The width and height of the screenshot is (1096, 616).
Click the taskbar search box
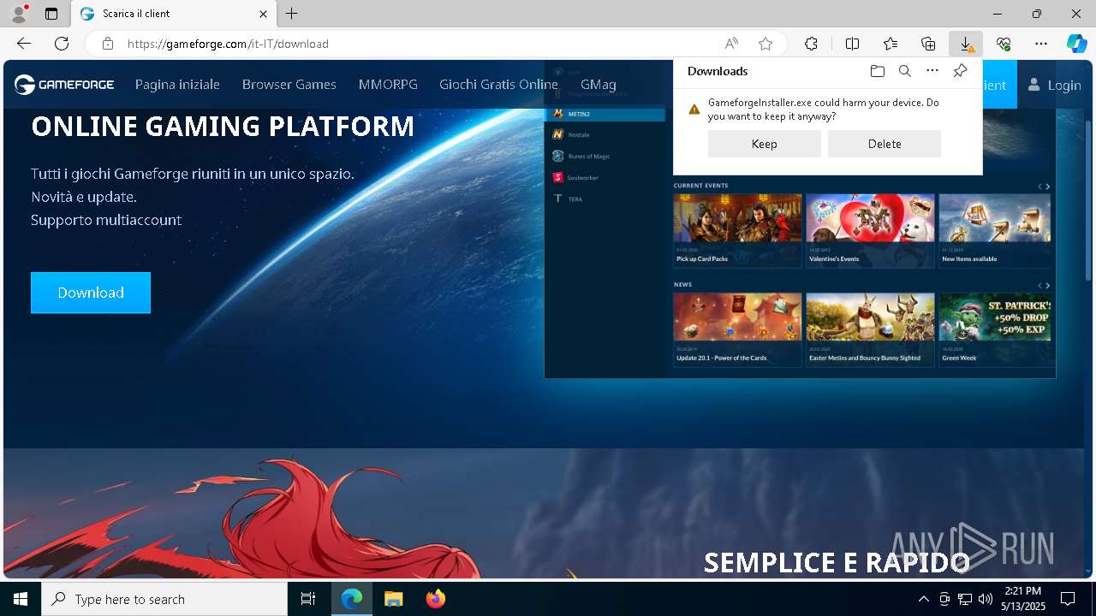(x=164, y=599)
